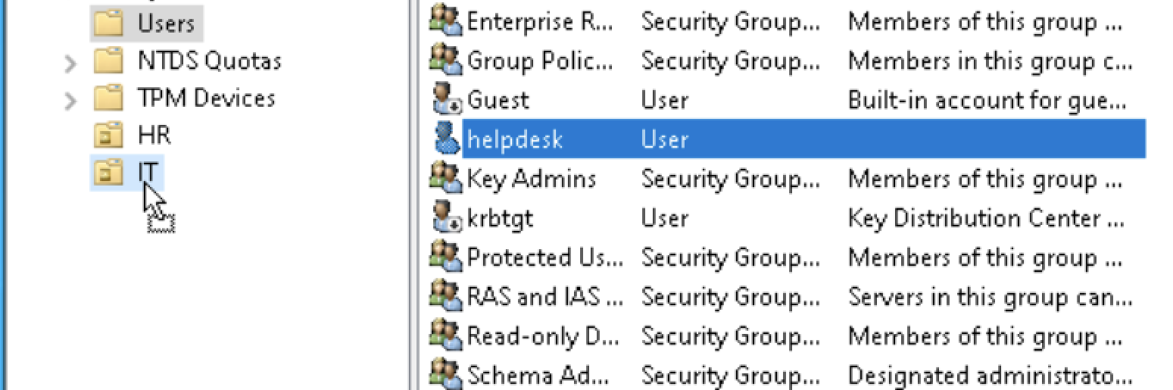The image size is (1173, 390).
Task: Select the Enterprise Read-only group icon
Action: (446, 21)
